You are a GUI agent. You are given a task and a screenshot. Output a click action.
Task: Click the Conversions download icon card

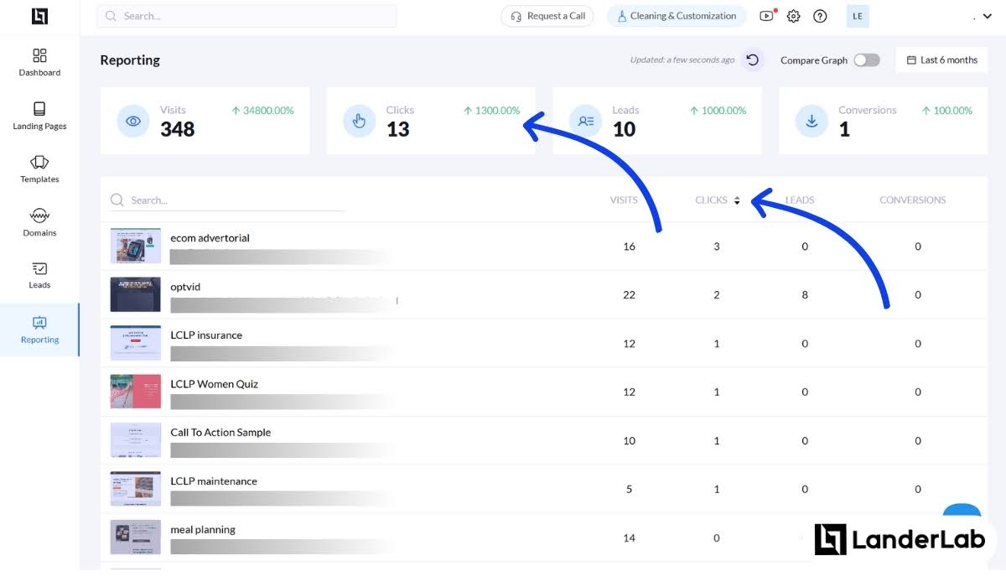click(812, 121)
